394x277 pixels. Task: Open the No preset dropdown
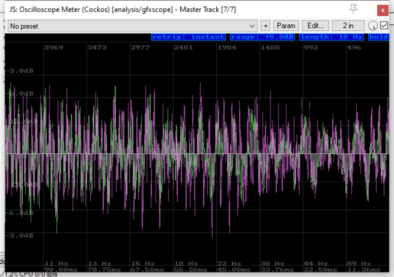point(132,26)
